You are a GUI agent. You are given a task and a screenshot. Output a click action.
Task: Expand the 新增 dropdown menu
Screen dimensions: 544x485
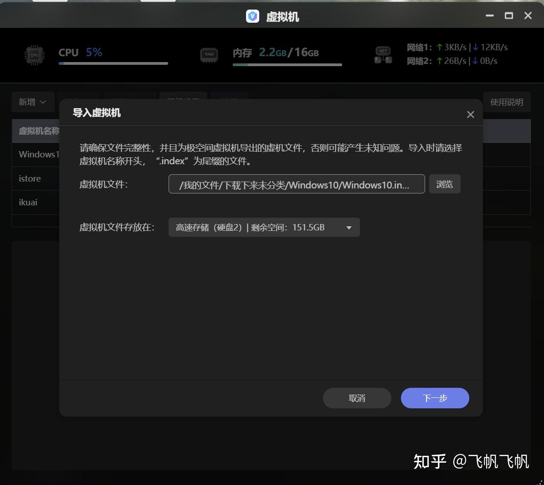(x=33, y=102)
